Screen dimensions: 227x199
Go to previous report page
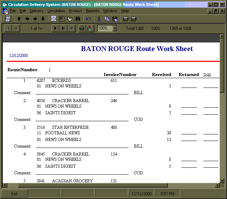pos(16,28)
